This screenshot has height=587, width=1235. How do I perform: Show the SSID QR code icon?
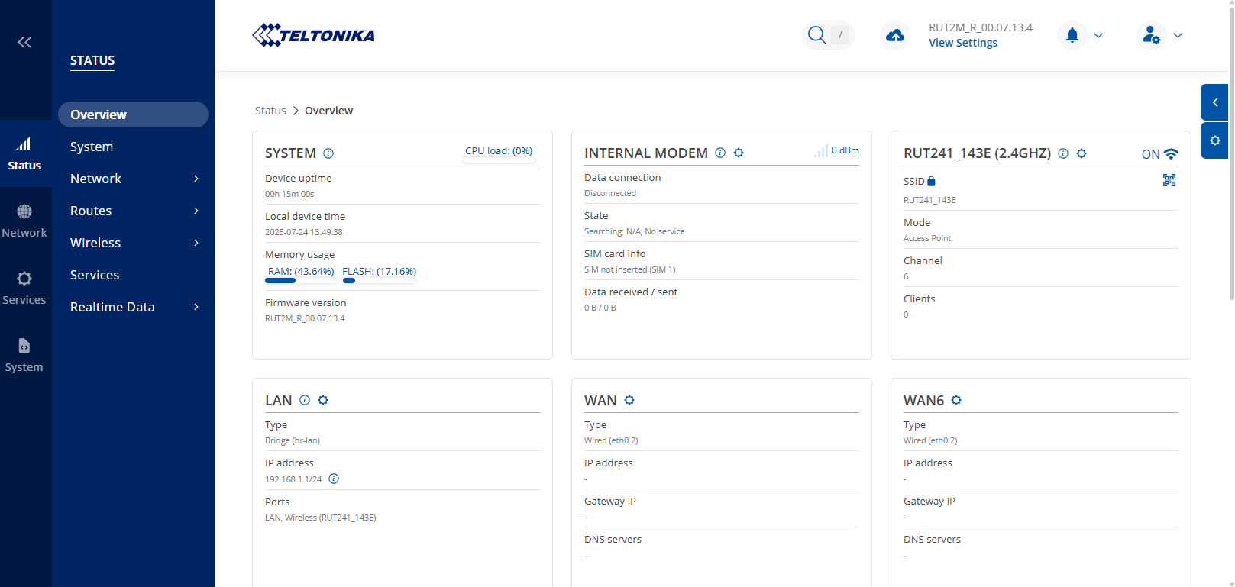[x=1169, y=180]
